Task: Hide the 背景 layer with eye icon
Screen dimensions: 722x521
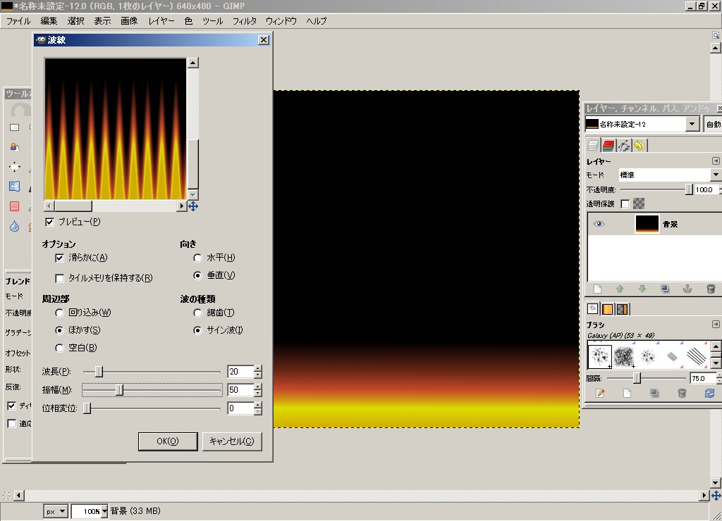Action: click(x=599, y=224)
